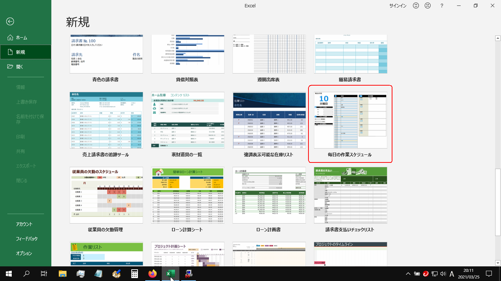Open the 家財道具の一覧 template thumbnail

click(x=188, y=120)
